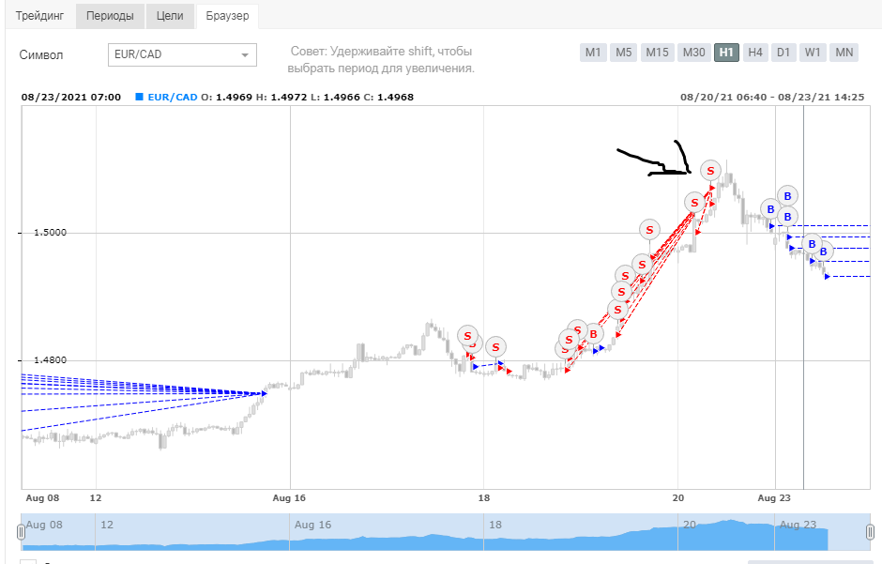Click the only B marker among the S cluster
882x564 pixels.
point(593,334)
